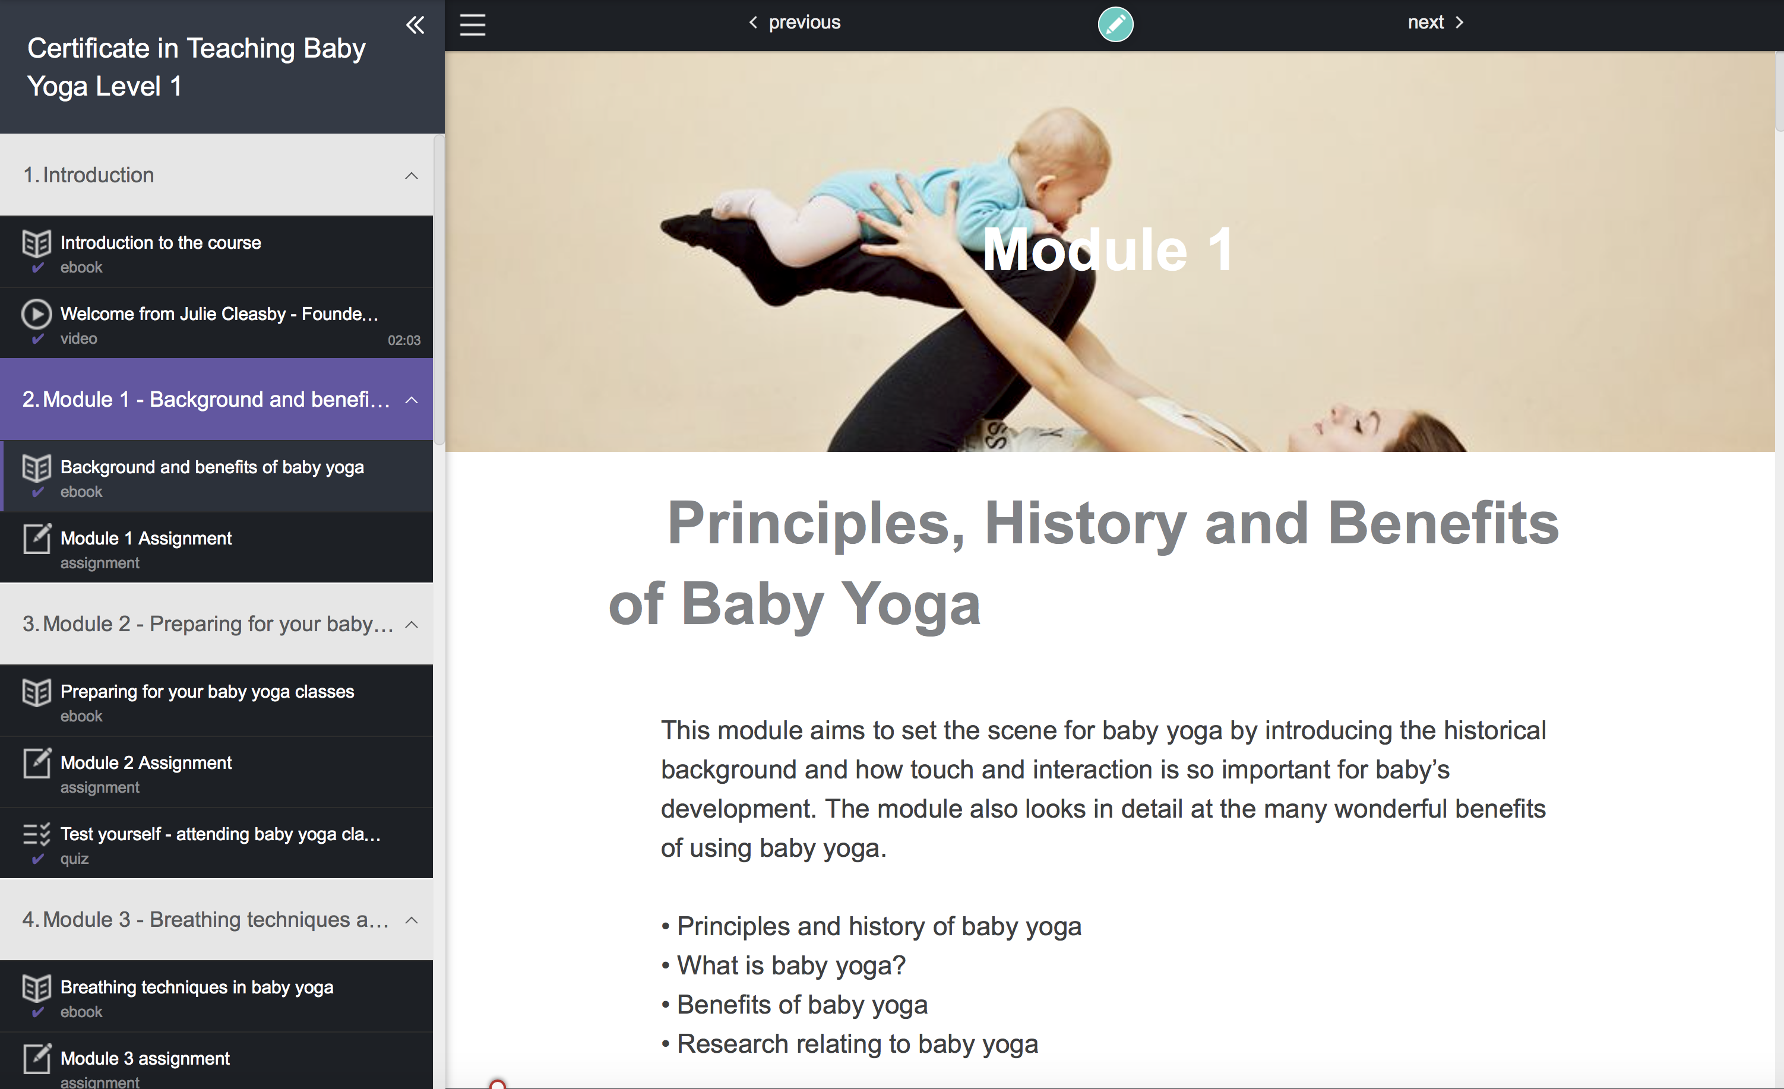1784x1089 pixels.
Task: Click the ebook icon for Introduction to the course
Action: click(x=36, y=243)
